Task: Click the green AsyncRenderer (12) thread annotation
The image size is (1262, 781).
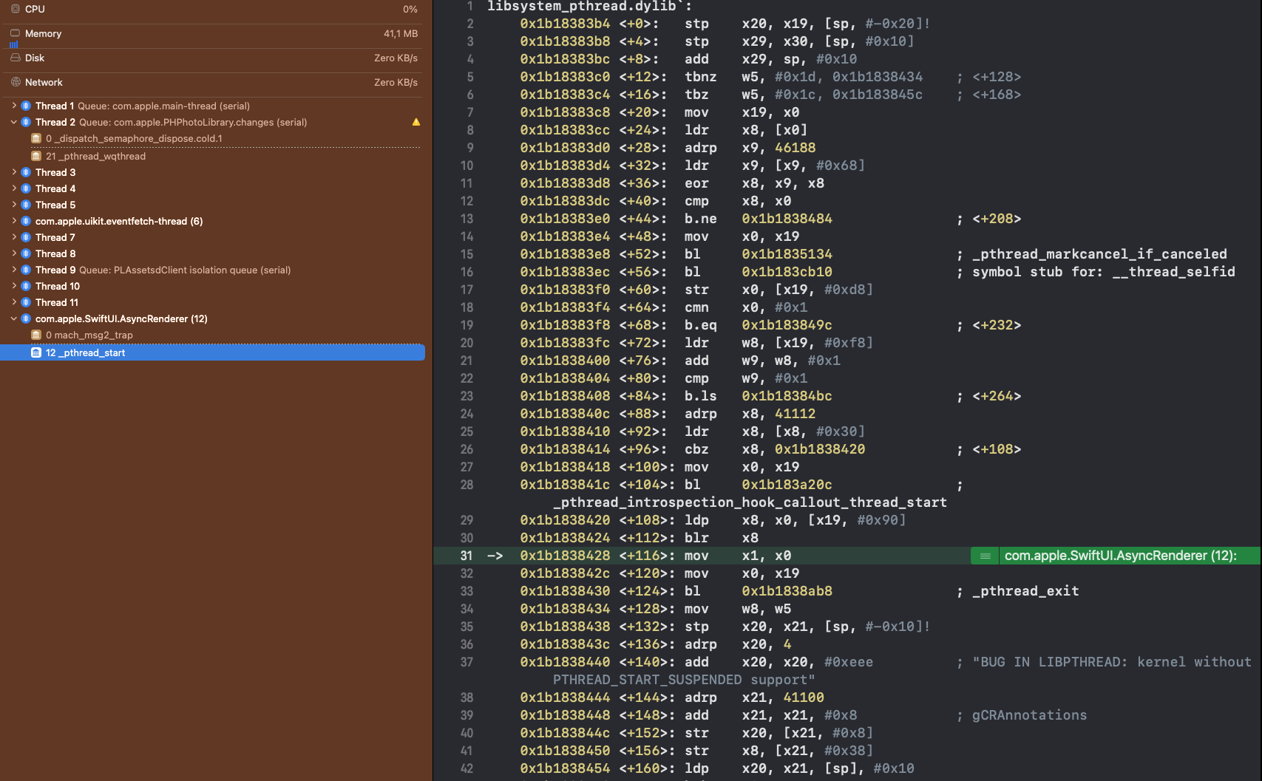Action: coord(1120,556)
